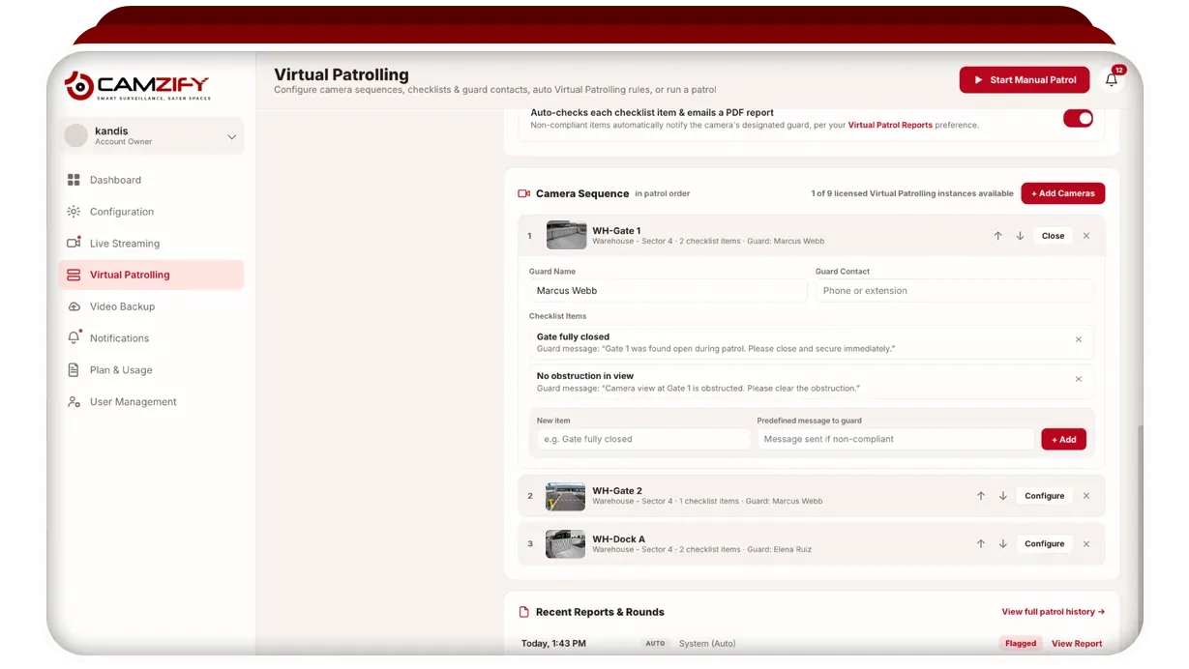Image resolution: width=1189 pixels, height=669 pixels.
Task: Open Live Streaming page
Action: tap(151, 244)
